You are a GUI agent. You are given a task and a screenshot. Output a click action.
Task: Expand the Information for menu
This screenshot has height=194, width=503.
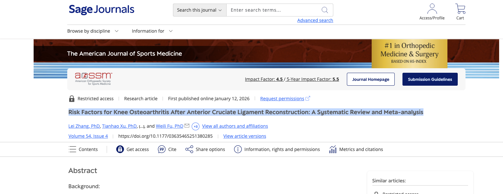click(152, 31)
